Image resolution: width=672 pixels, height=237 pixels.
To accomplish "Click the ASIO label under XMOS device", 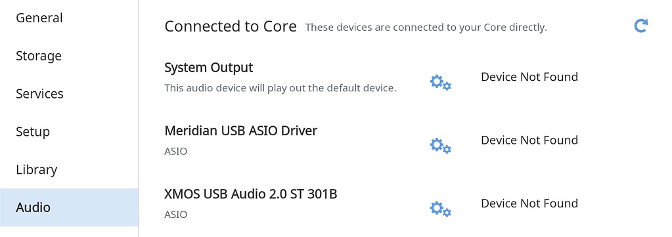I will [x=175, y=214].
